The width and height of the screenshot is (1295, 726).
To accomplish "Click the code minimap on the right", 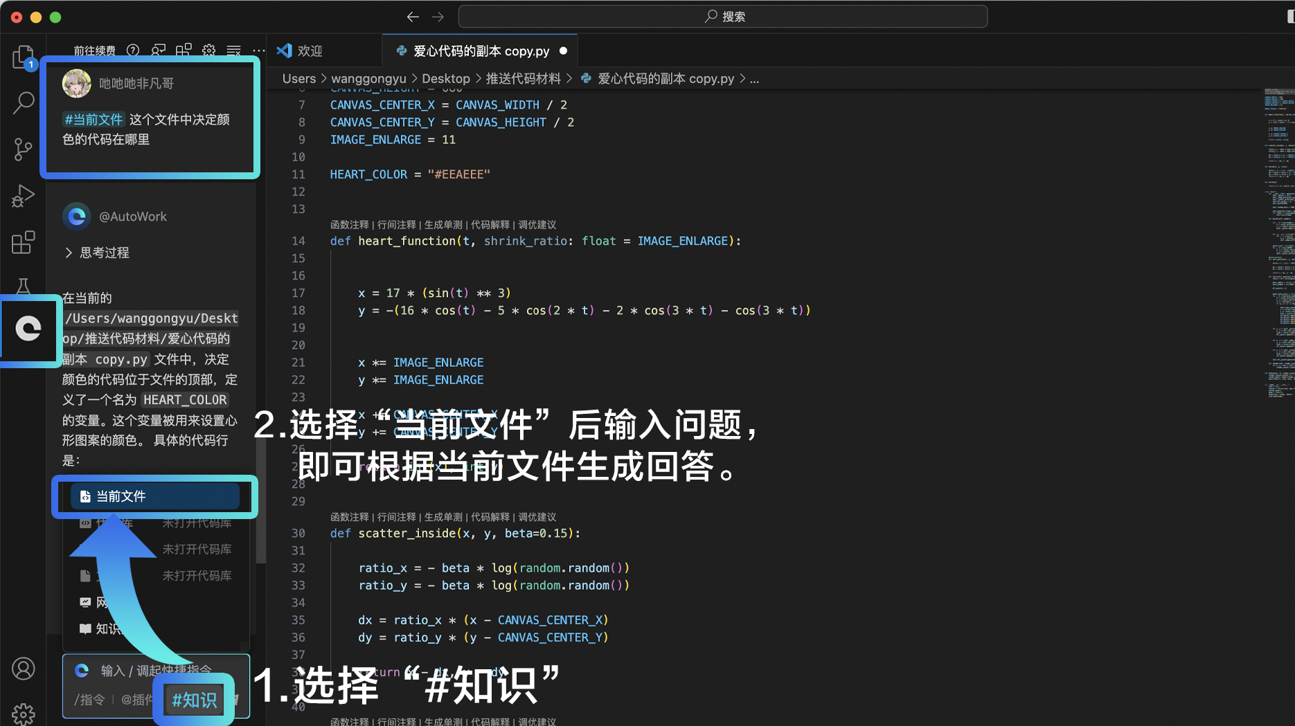I will coord(1278,242).
